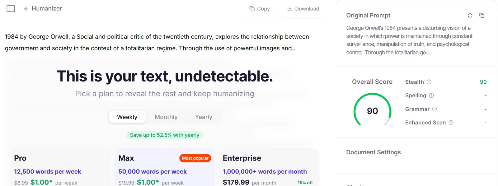This screenshot has width=498, height=186.
Task: Choose the Max plan card
Action: coord(165,167)
